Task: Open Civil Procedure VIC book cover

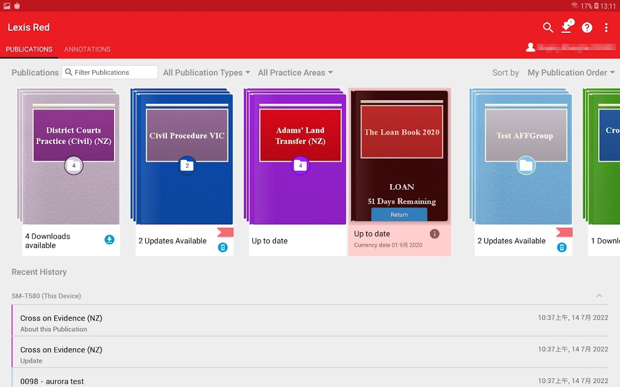Action: coord(182,156)
